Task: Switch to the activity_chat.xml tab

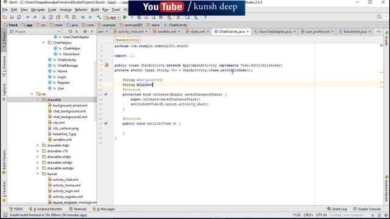Action: pos(130,32)
